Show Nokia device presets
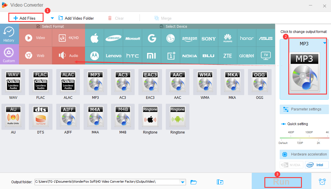 coord(189,56)
